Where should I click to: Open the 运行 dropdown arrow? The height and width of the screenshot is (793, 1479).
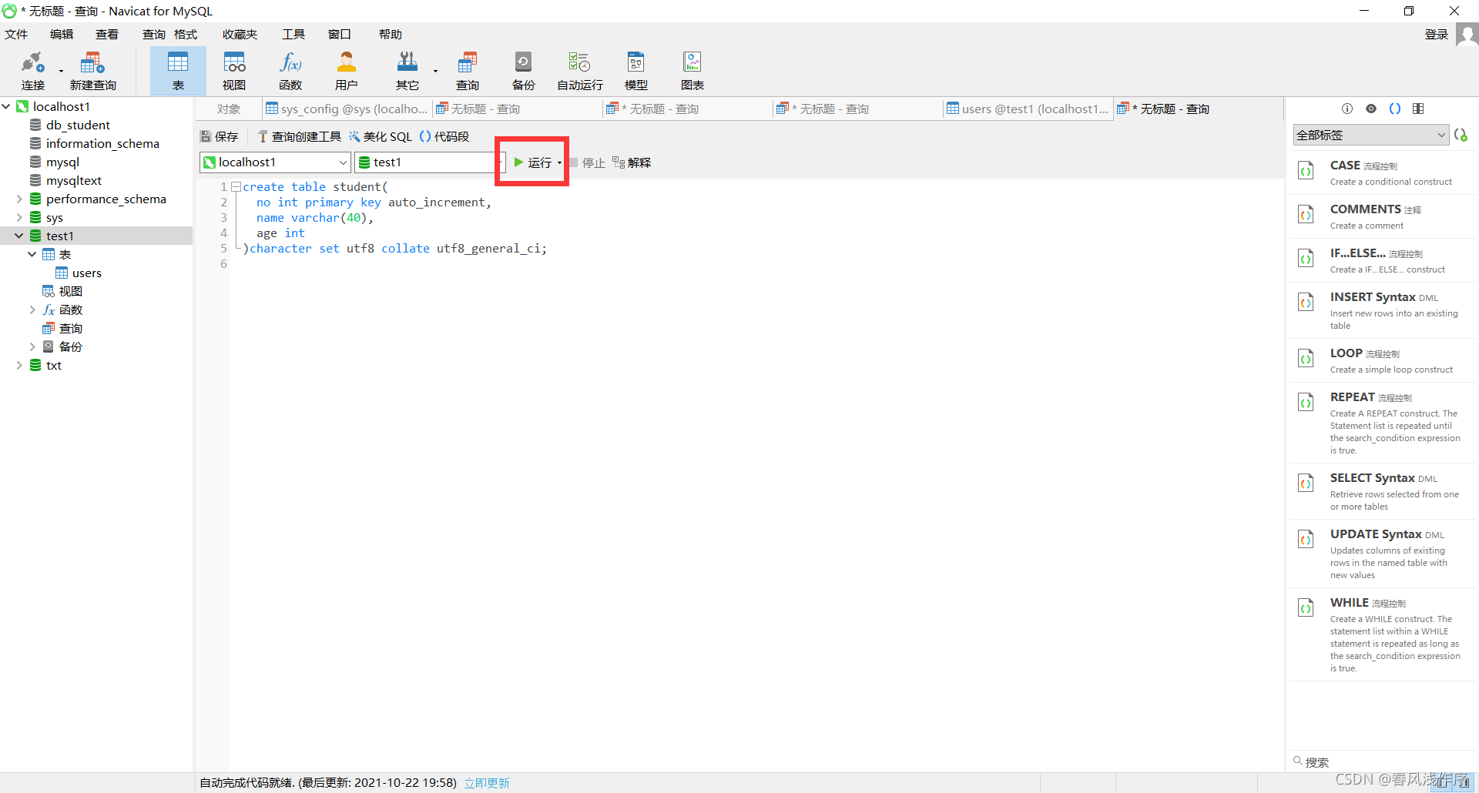click(559, 162)
